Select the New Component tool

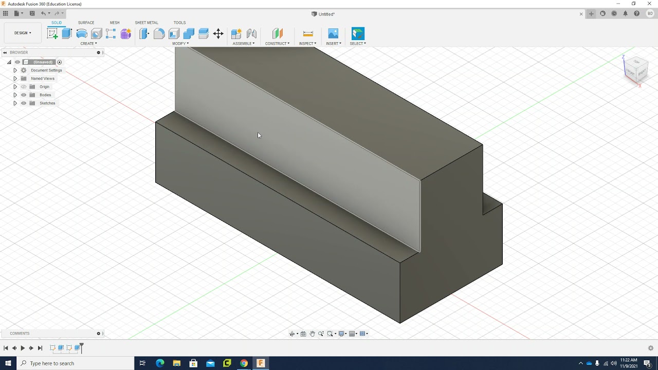[236, 34]
